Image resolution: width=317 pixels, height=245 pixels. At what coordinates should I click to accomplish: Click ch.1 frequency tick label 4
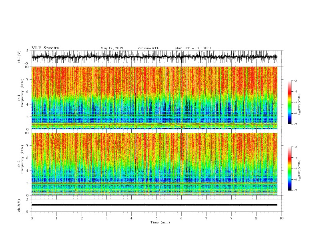click(28, 104)
